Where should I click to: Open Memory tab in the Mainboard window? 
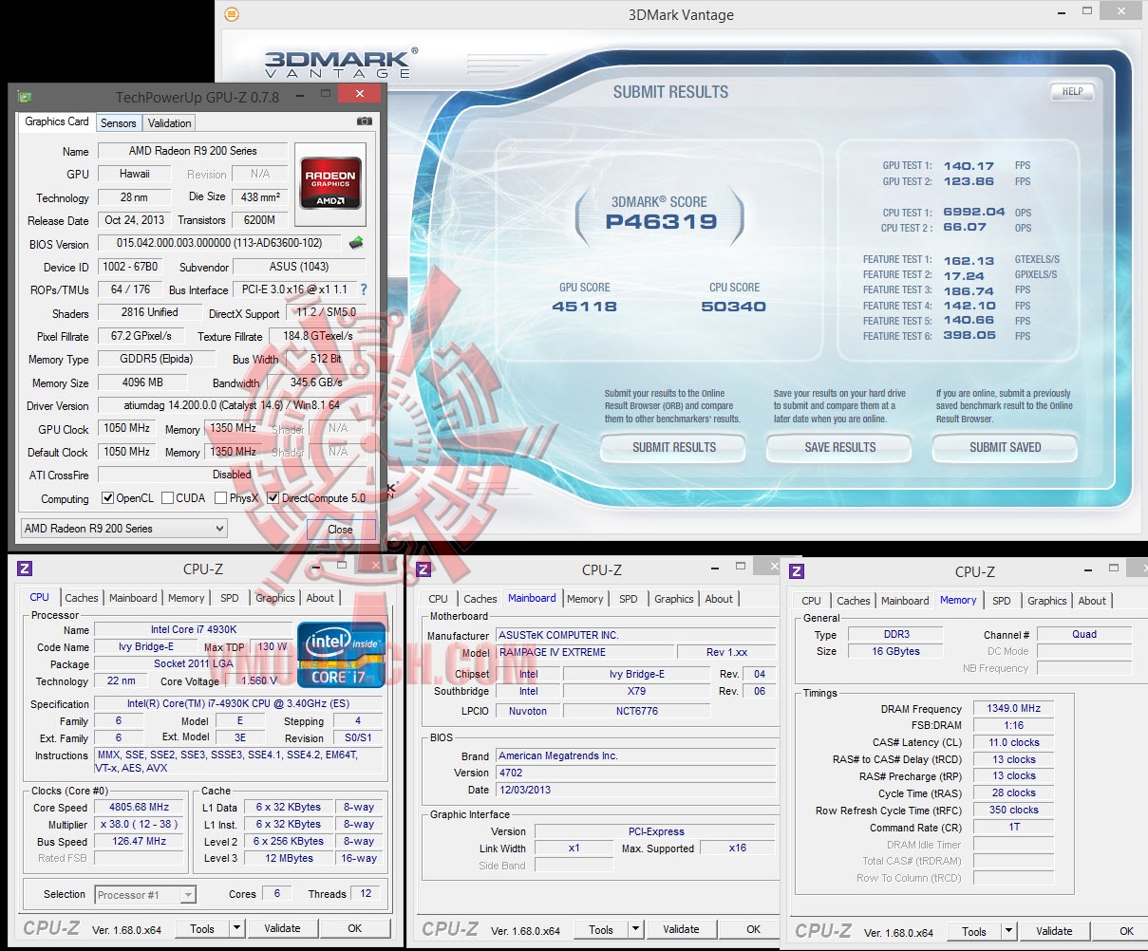click(585, 599)
